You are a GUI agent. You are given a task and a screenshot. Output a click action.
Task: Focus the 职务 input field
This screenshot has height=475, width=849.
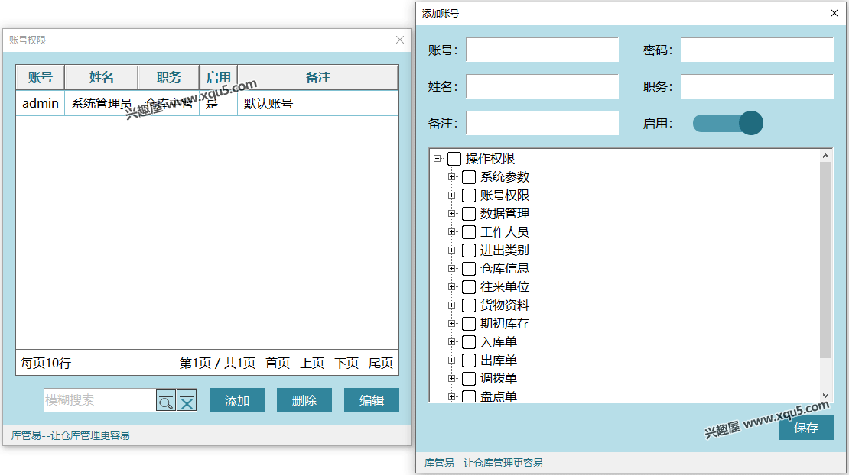757,86
